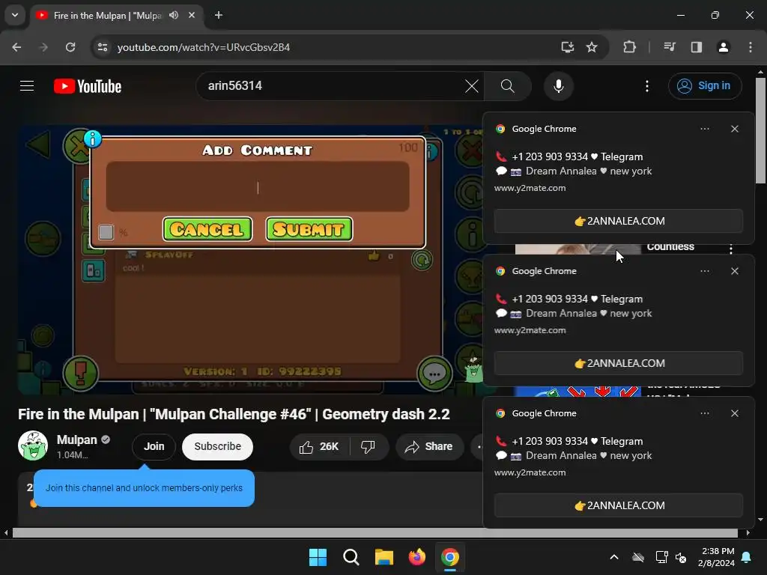Screen dimensions: 767x575
Task: Open the Mulpan channel avatar
Action: pos(33,445)
